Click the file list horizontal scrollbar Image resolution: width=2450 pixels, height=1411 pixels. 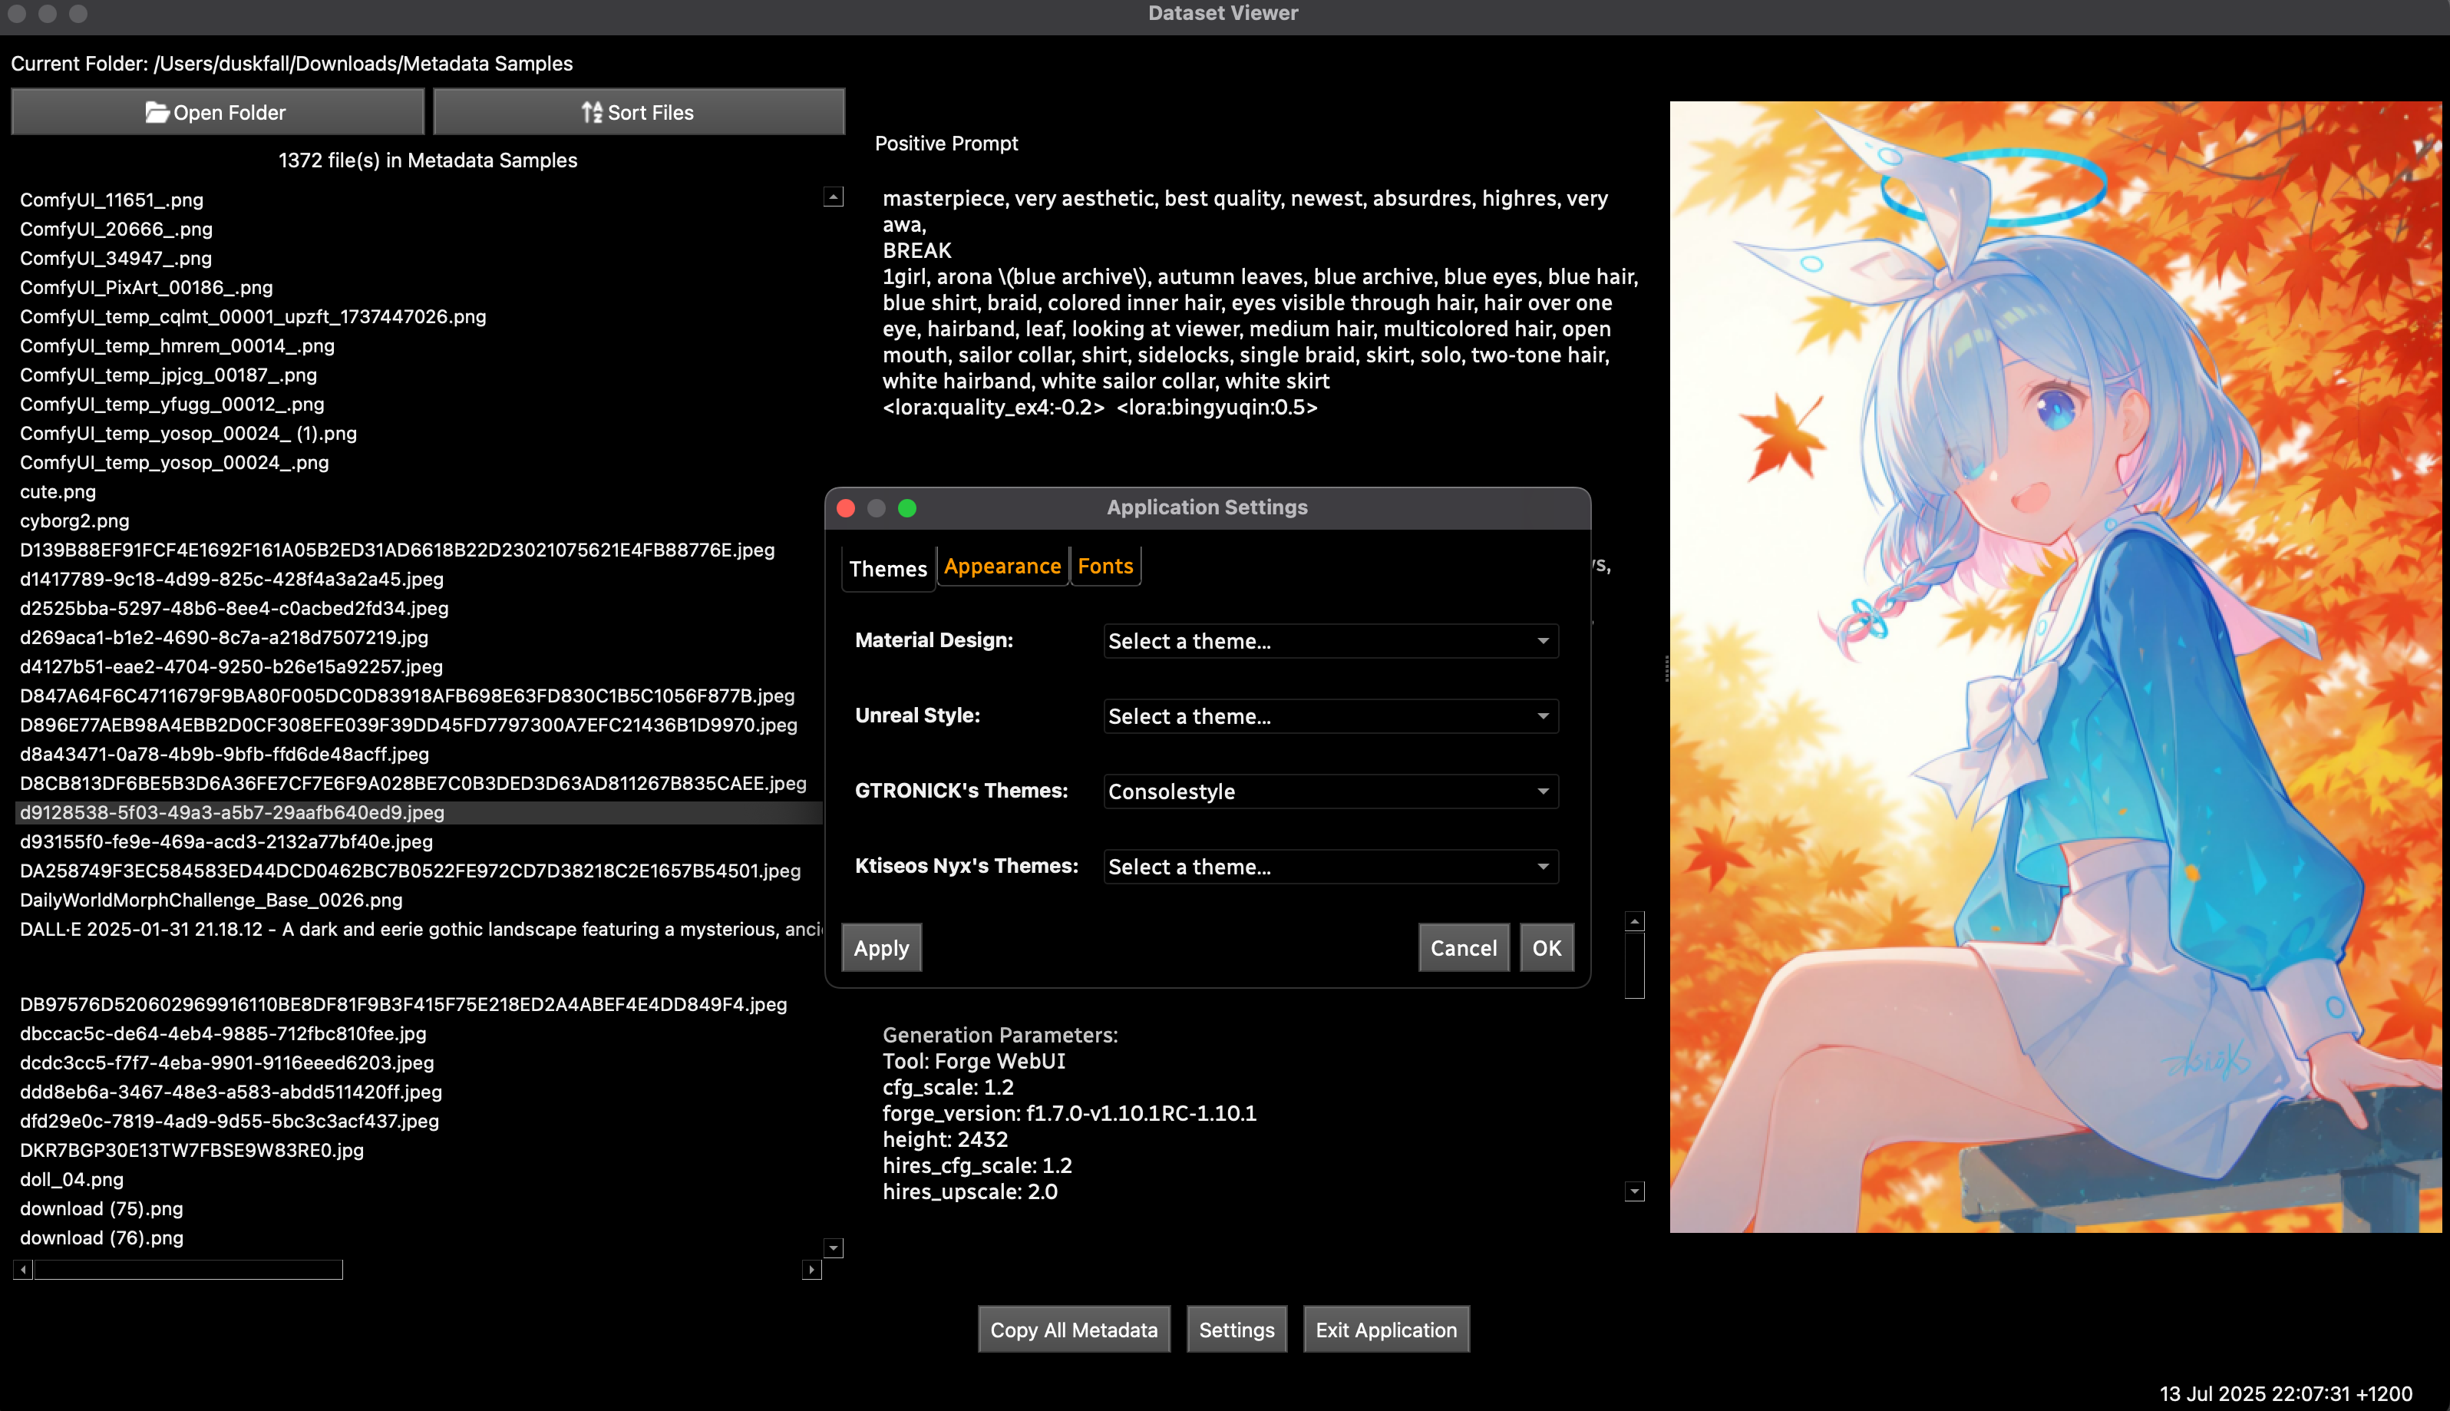[x=189, y=1270]
